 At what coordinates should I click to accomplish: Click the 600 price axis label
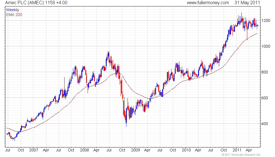click(265, 98)
